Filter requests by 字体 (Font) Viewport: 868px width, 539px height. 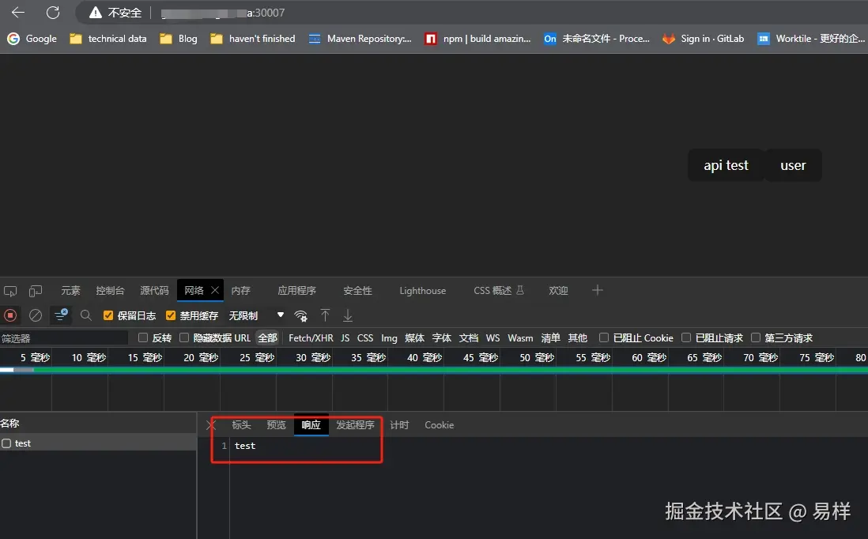point(442,338)
